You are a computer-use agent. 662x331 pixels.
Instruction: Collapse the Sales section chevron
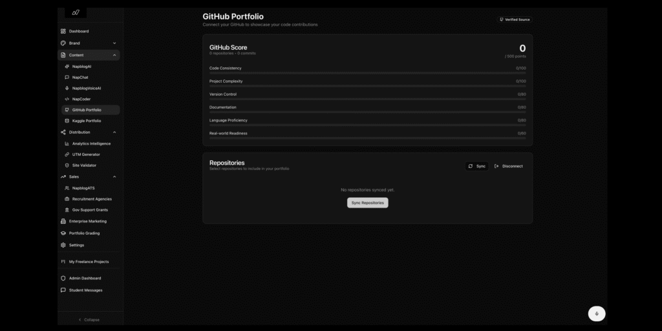pos(114,176)
